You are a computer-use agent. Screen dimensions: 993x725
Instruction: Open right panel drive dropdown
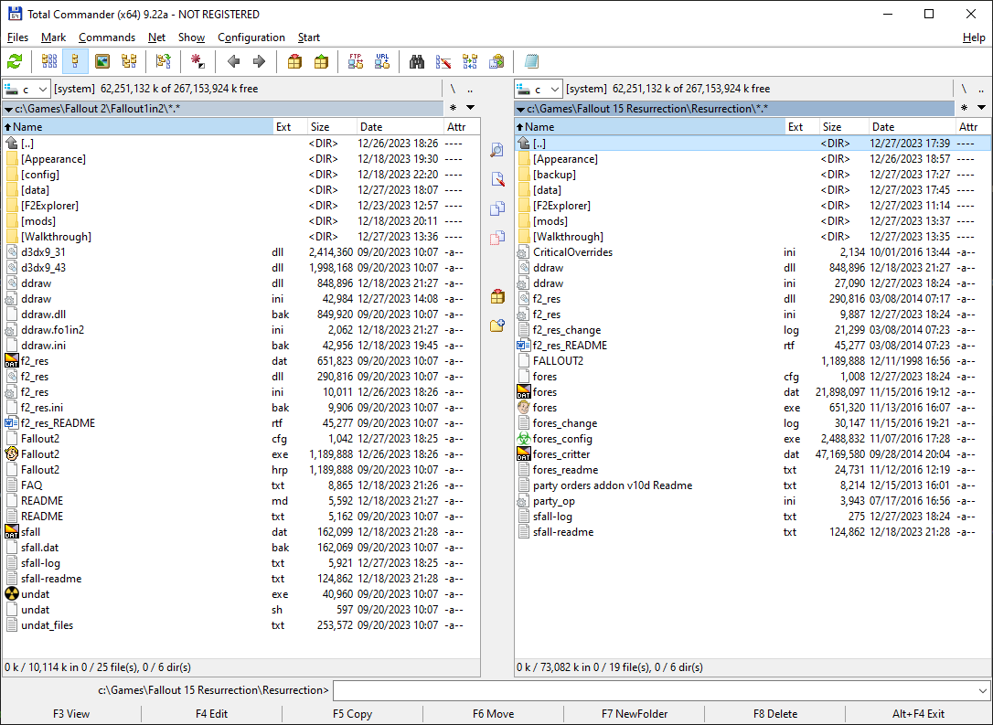click(539, 89)
